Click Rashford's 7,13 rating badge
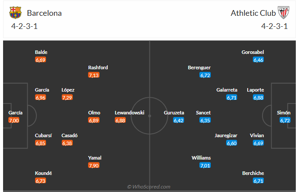The width and height of the screenshot is (298, 192). click(94, 75)
